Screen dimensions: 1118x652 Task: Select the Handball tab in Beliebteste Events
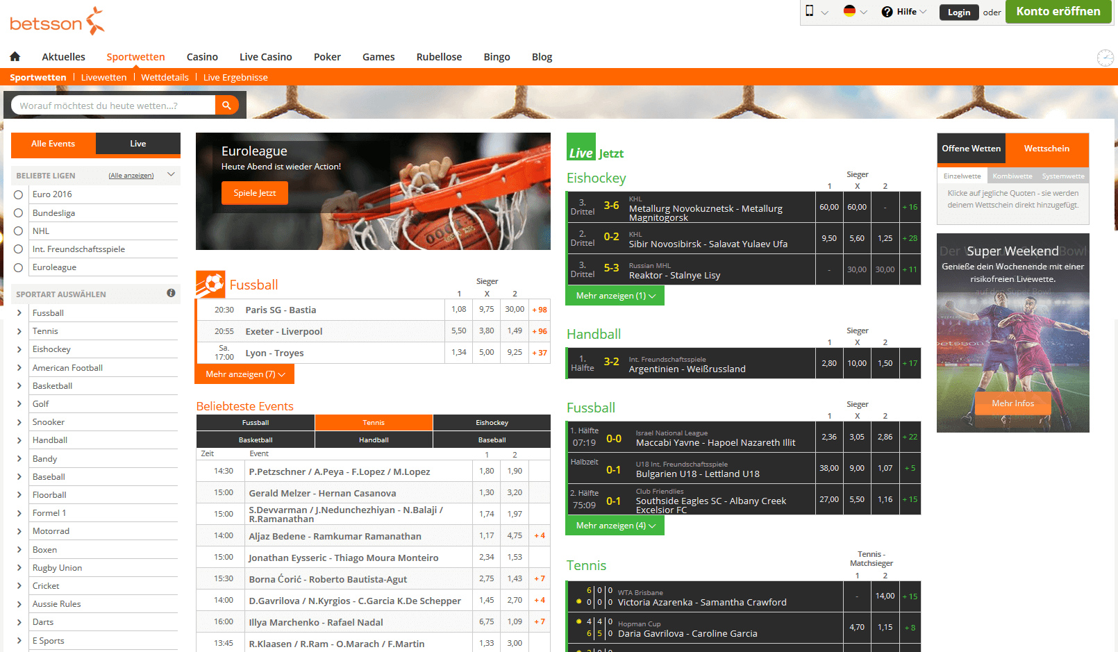click(x=374, y=440)
